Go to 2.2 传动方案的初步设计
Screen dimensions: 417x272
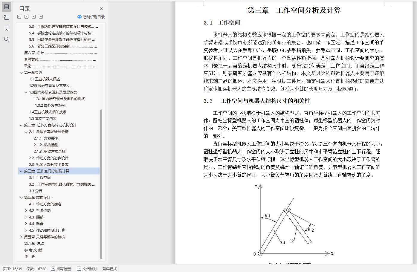point(49,158)
